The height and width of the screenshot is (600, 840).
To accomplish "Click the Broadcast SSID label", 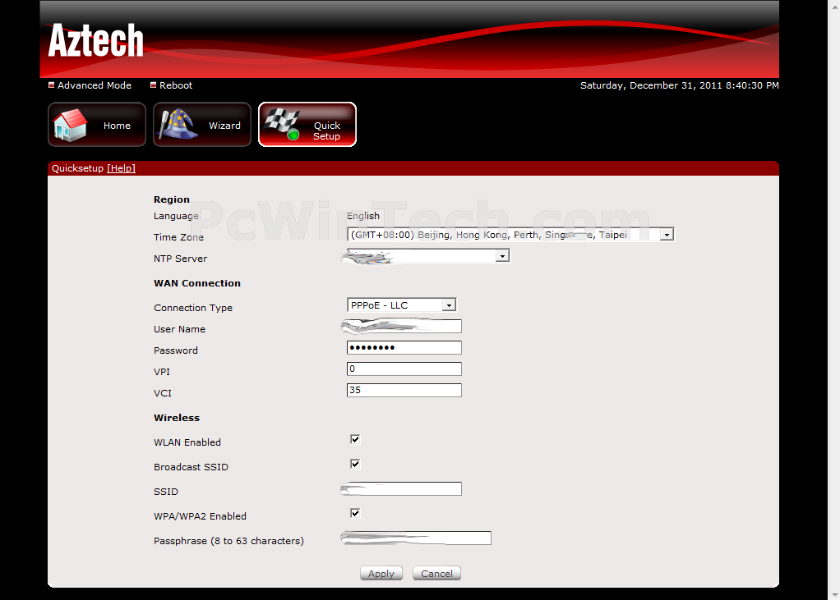I will coord(191,467).
